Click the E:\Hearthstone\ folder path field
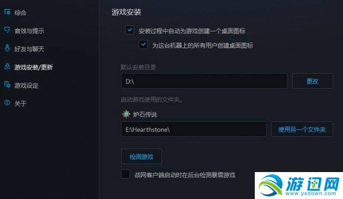The image size is (343, 199). coord(194,129)
